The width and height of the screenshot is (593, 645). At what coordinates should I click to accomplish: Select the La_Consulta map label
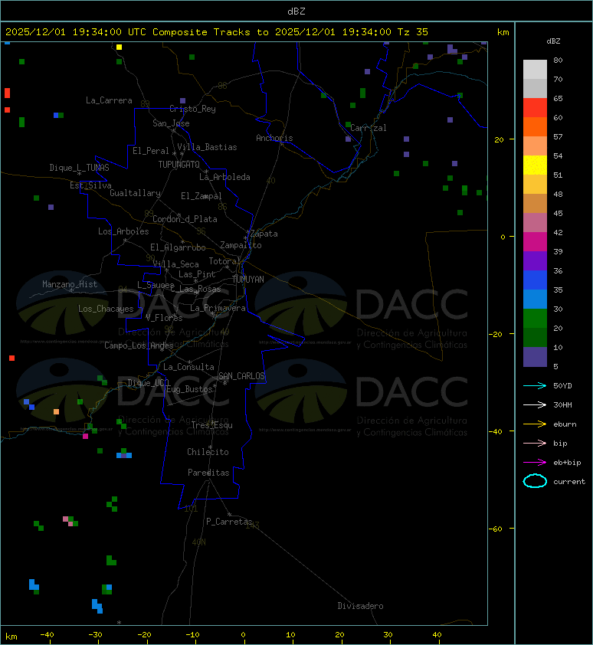tap(189, 367)
